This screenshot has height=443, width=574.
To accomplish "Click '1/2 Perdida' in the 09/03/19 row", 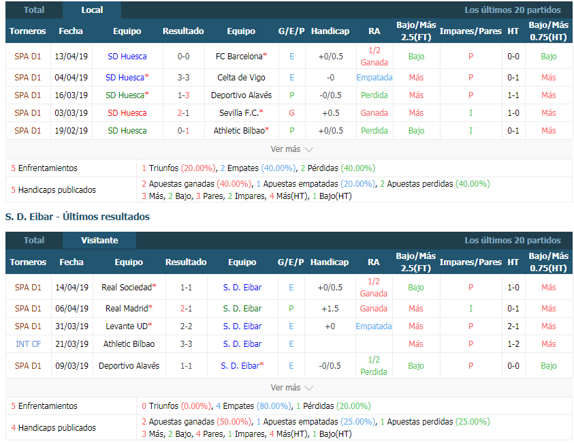I will pyautogui.click(x=374, y=366).
